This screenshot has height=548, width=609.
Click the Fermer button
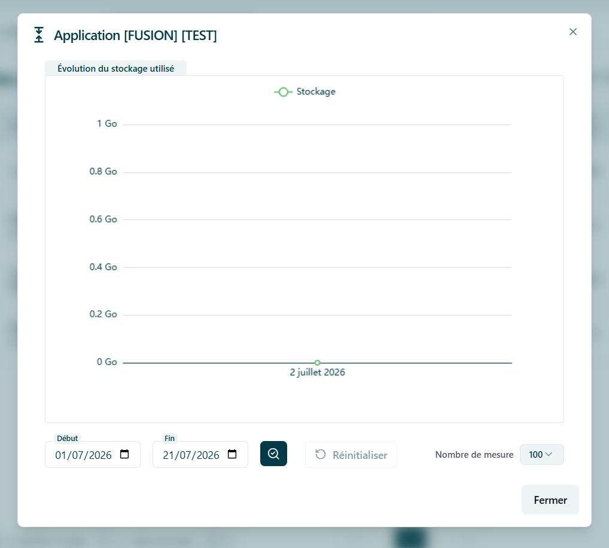pyautogui.click(x=550, y=500)
